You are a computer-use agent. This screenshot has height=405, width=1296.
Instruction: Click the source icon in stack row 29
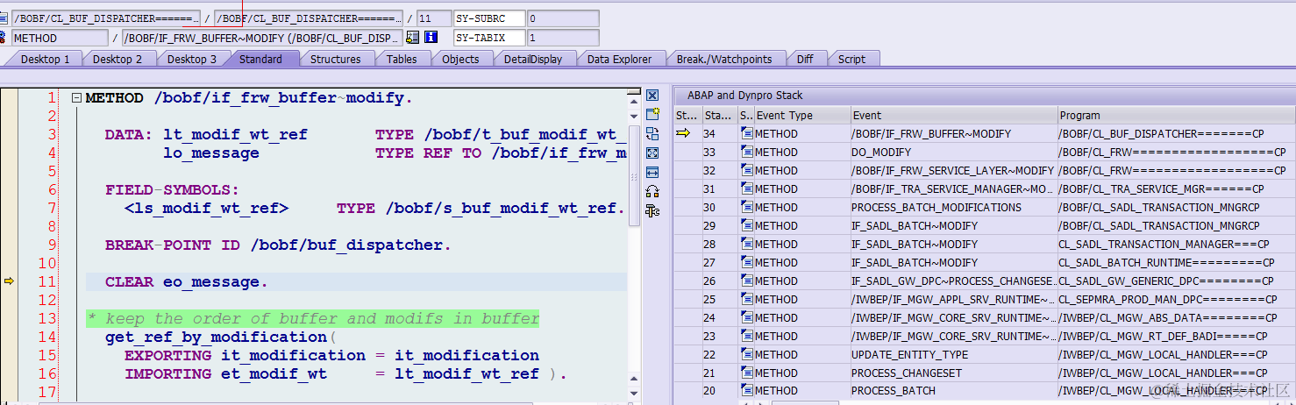(x=746, y=225)
